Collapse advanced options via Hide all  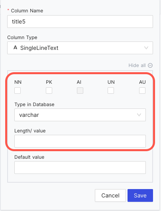137,65
